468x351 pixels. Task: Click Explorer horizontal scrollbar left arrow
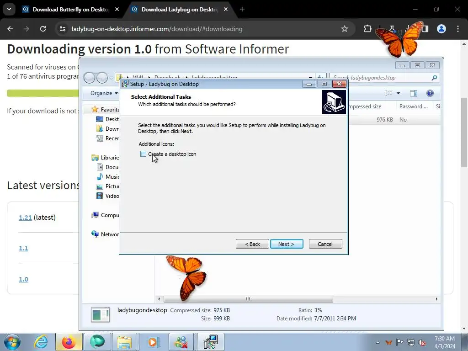click(x=159, y=299)
